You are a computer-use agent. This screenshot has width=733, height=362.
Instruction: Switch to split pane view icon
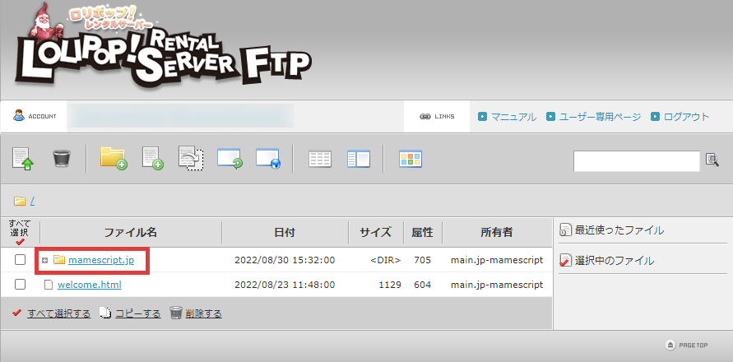tap(359, 159)
